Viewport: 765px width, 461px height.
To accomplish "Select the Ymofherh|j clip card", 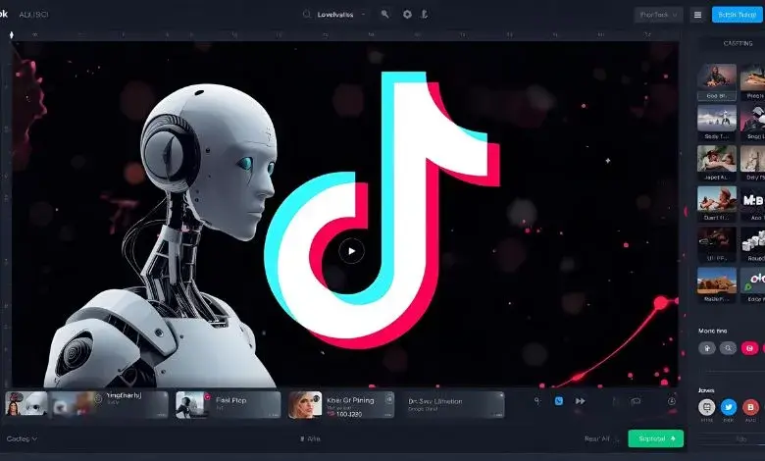I will 109,404.
